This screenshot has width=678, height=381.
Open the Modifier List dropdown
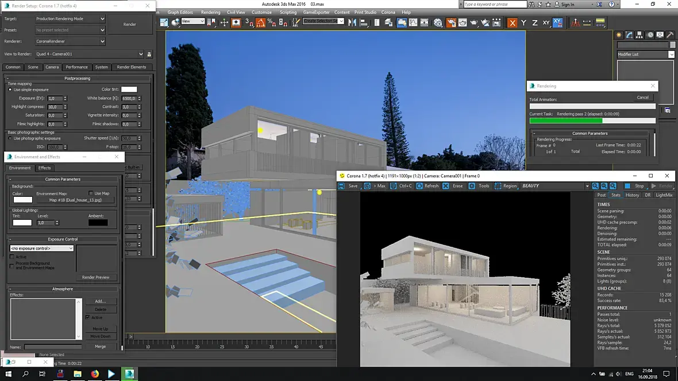click(x=646, y=55)
